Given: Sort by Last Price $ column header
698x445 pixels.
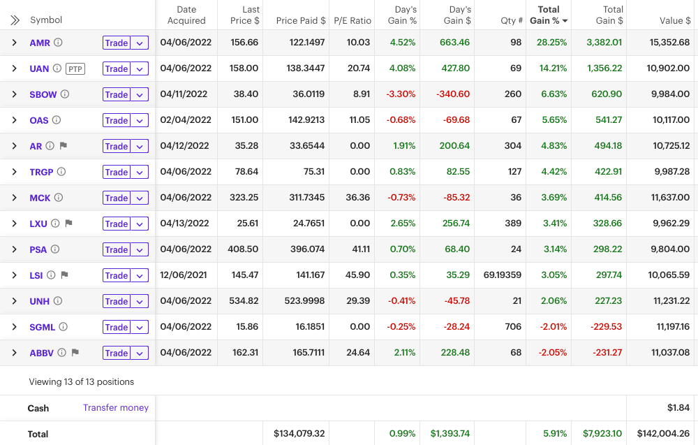Looking at the screenshot, I should [x=245, y=15].
